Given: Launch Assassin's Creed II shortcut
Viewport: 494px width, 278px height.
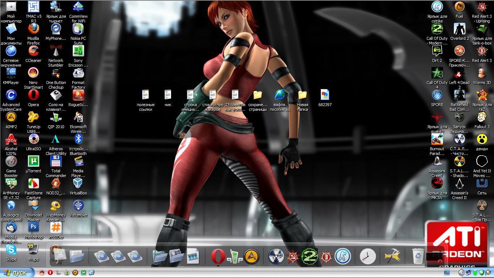Looking at the screenshot, I should pyautogui.click(x=459, y=184).
